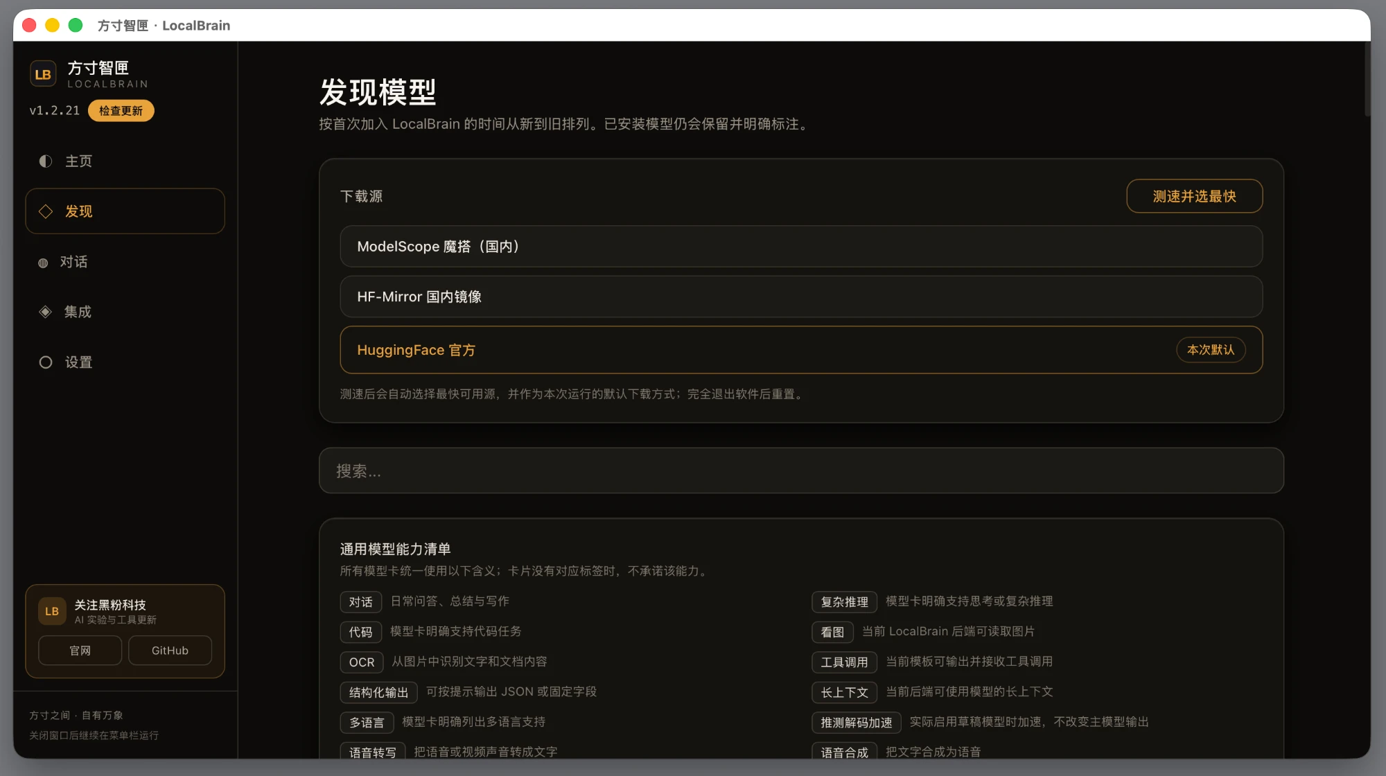The image size is (1386, 776).
Task: Click the 语音转写 capability tag
Action: [372, 752]
